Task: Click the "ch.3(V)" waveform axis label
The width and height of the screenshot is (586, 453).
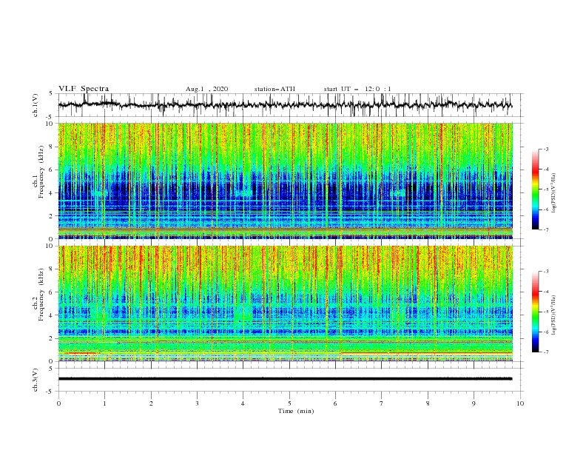Action: pyautogui.click(x=36, y=380)
